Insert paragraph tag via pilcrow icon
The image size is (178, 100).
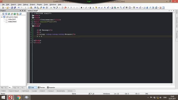click(105, 7)
